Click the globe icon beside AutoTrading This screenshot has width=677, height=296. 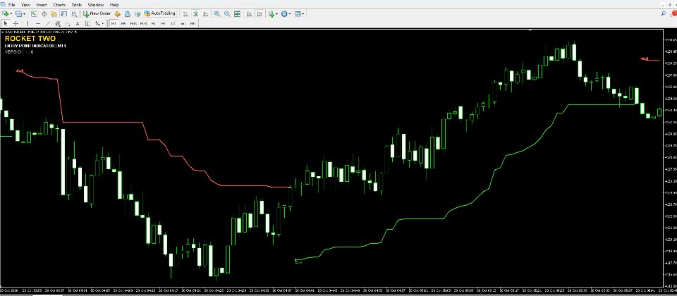(138, 14)
